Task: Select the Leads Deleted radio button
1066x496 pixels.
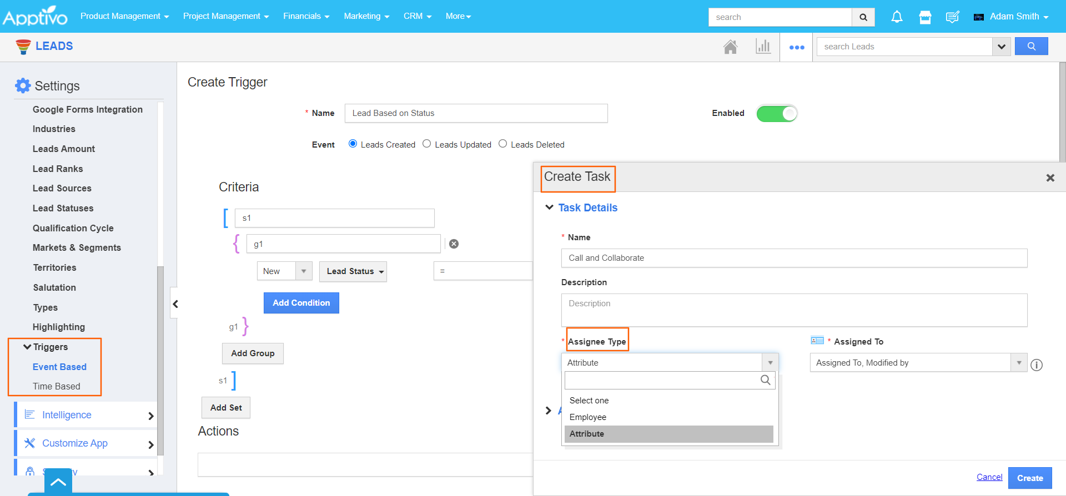Action: (503, 144)
